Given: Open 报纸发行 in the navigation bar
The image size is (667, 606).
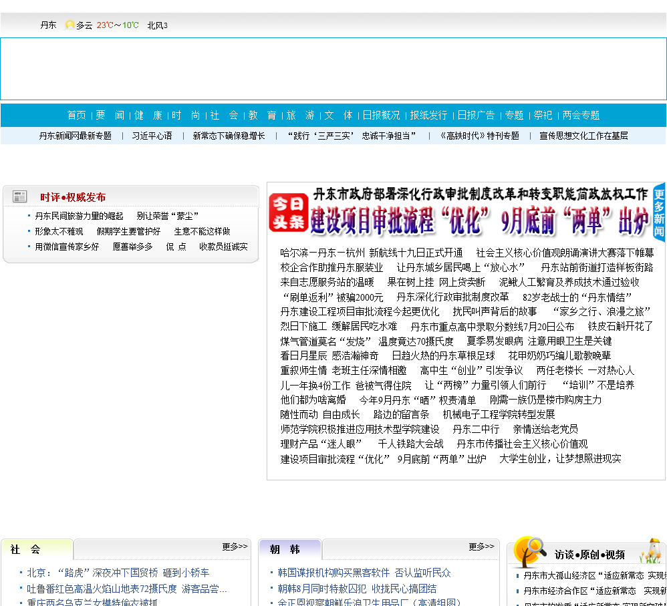Looking at the screenshot, I should 429,115.
